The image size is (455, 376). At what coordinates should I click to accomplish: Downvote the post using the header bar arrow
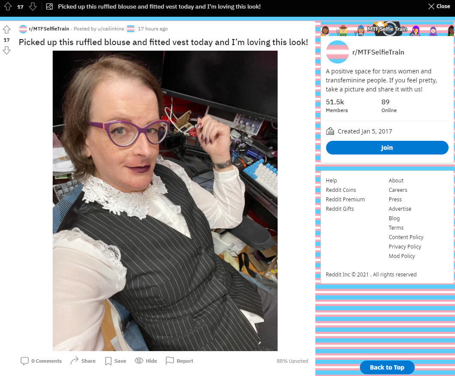point(33,6)
